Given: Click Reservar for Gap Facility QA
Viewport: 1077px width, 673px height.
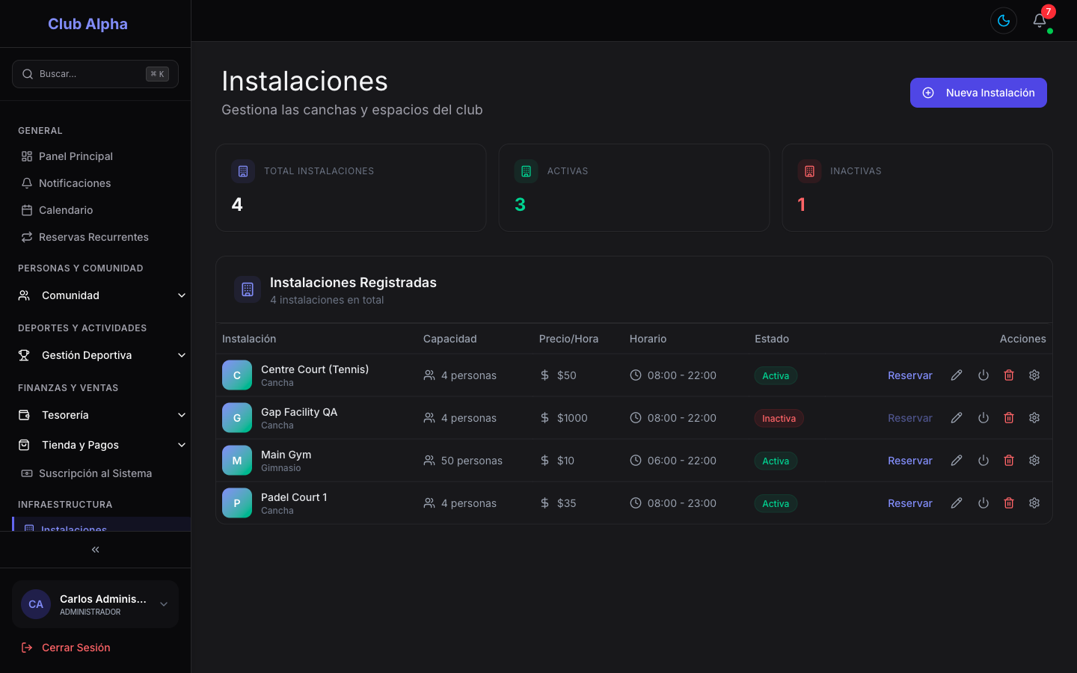Looking at the screenshot, I should click(910, 418).
